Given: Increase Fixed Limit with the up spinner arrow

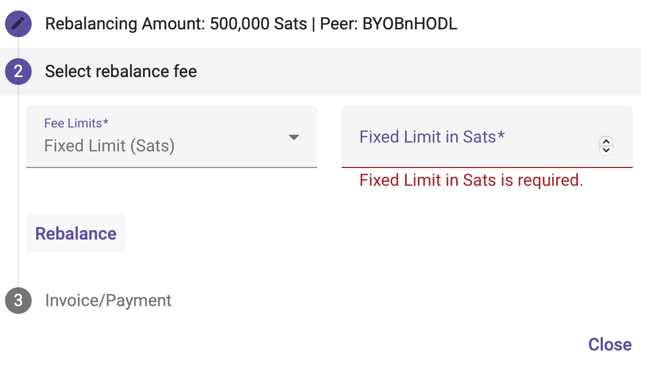Looking at the screenshot, I should tap(606, 141).
